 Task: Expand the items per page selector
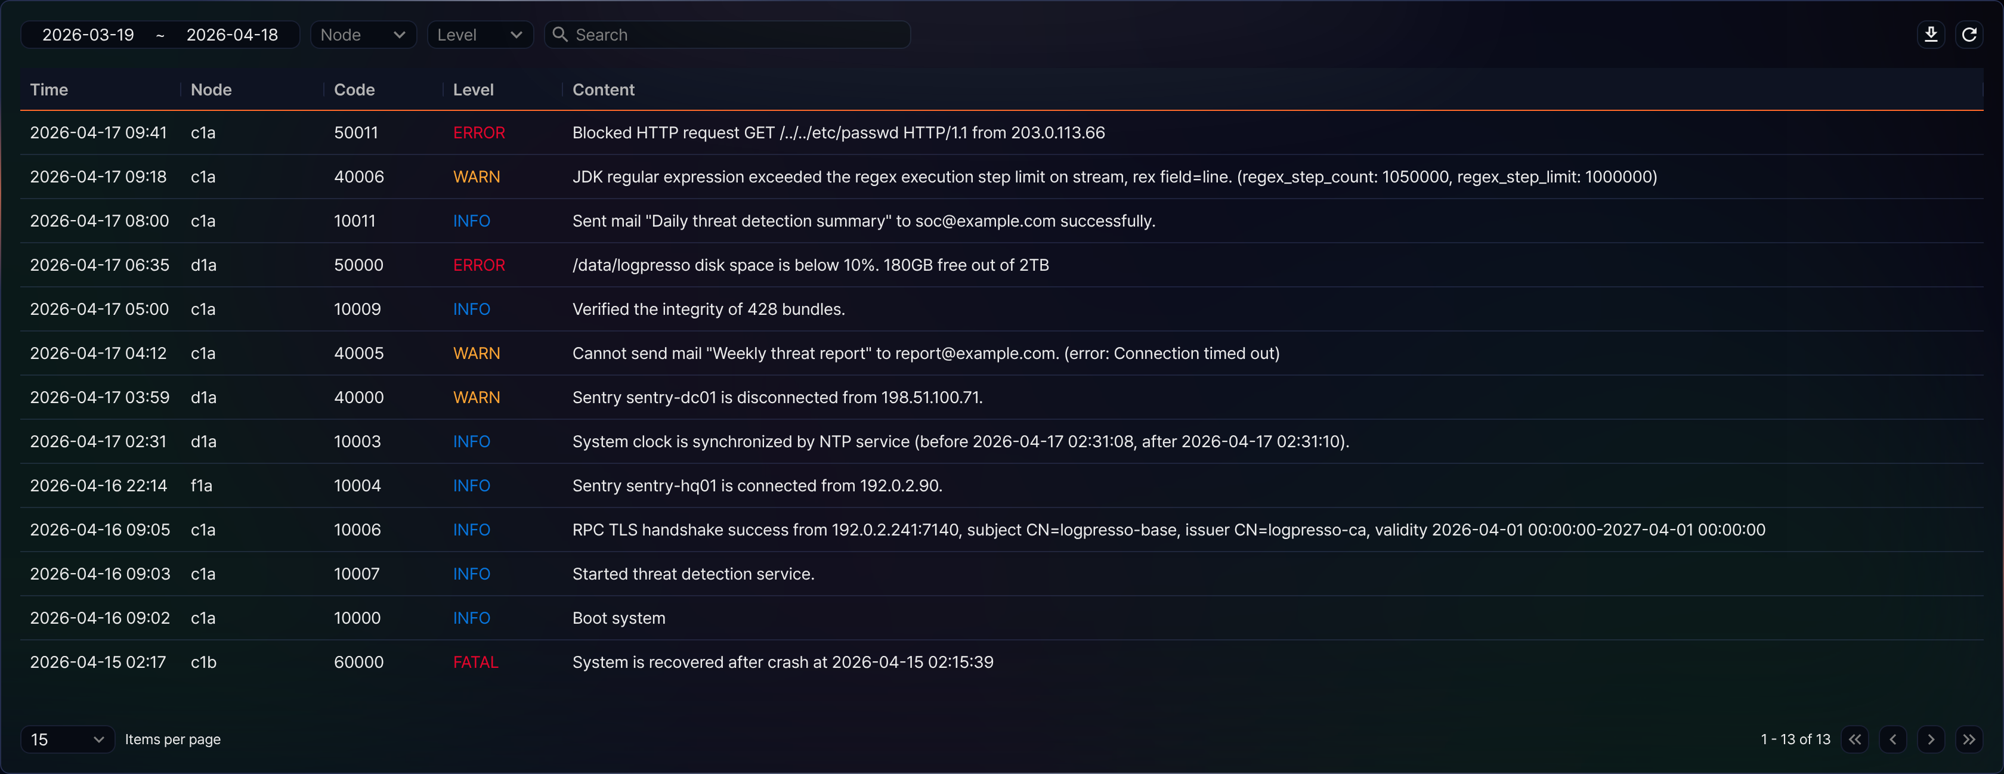(x=67, y=739)
